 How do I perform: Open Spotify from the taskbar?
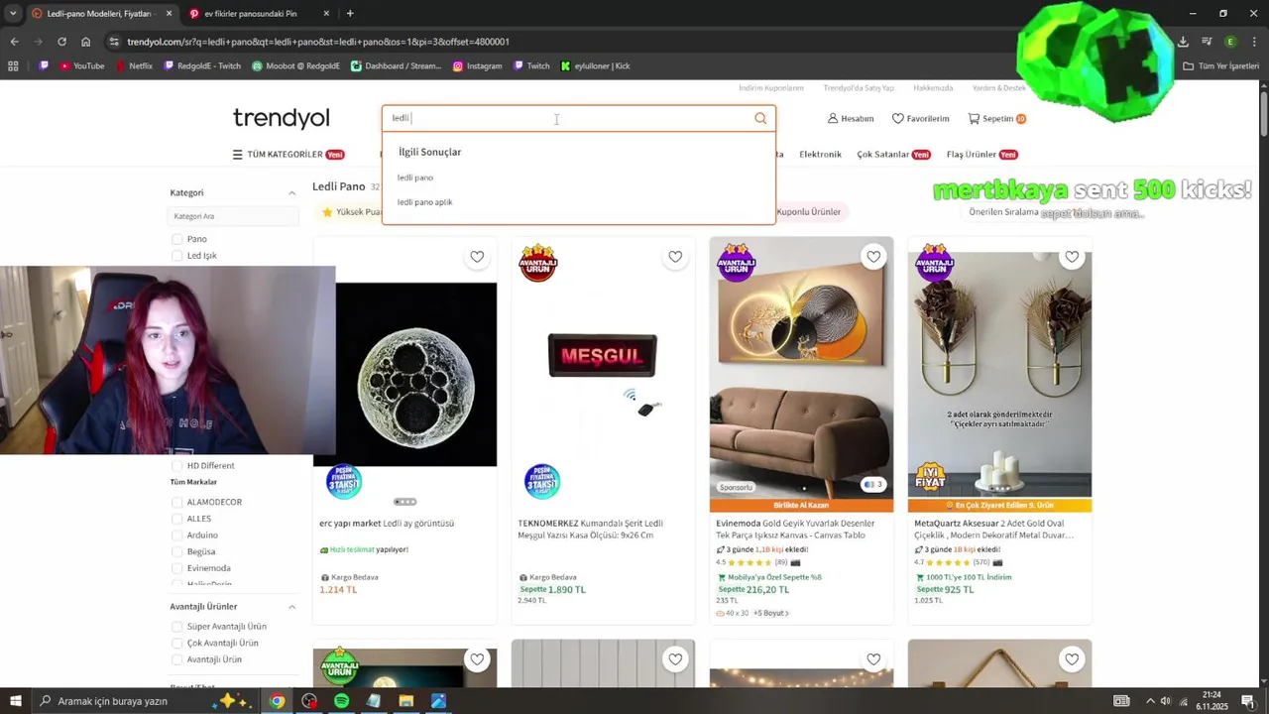click(x=341, y=701)
